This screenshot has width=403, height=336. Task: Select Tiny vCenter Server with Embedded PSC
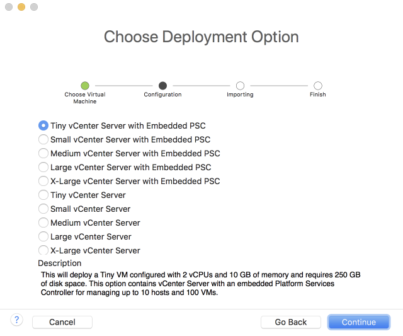pyautogui.click(x=43, y=125)
